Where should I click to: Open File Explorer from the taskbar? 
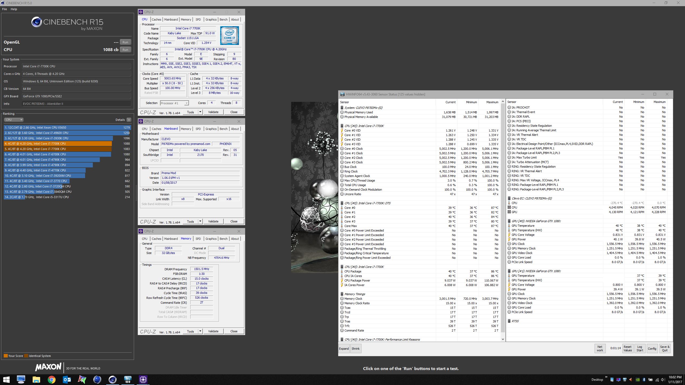36,379
